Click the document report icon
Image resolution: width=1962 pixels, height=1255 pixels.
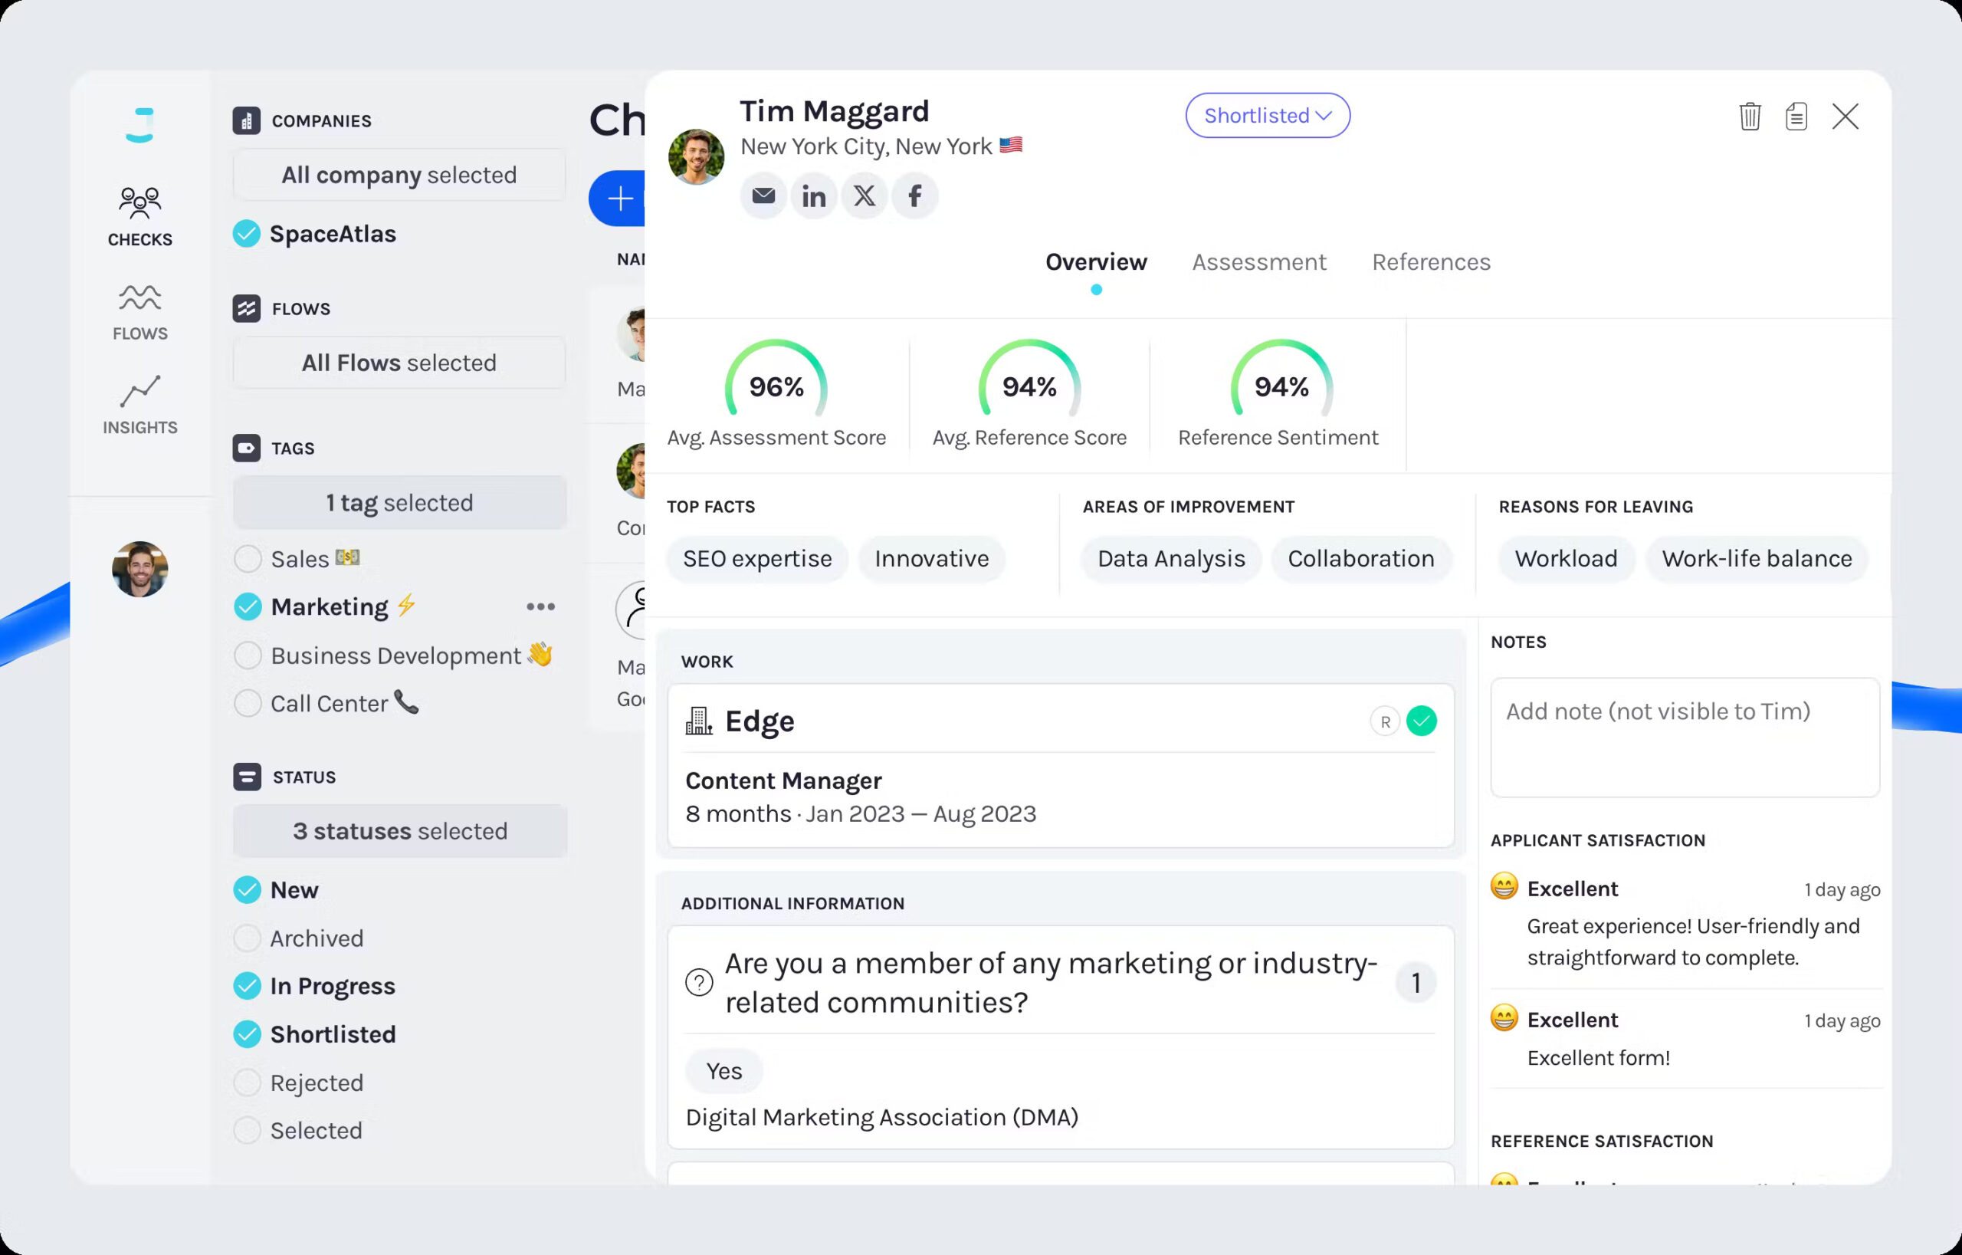click(x=1796, y=117)
